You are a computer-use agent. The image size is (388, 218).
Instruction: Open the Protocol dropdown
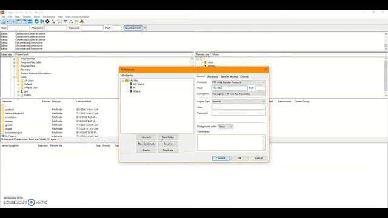tap(238, 82)
